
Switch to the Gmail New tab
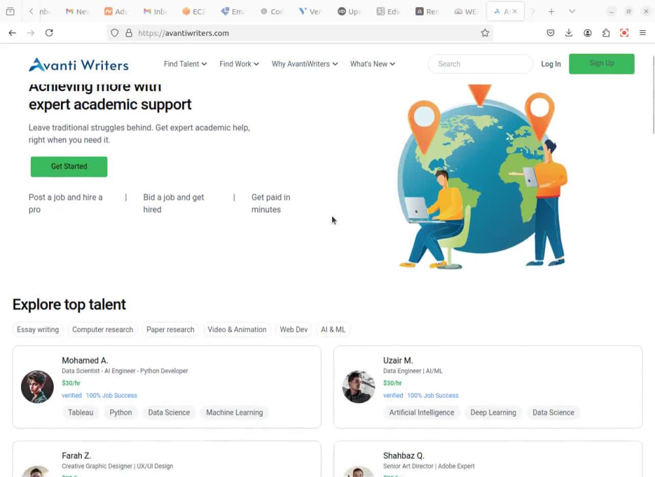[x=78, y=11]
